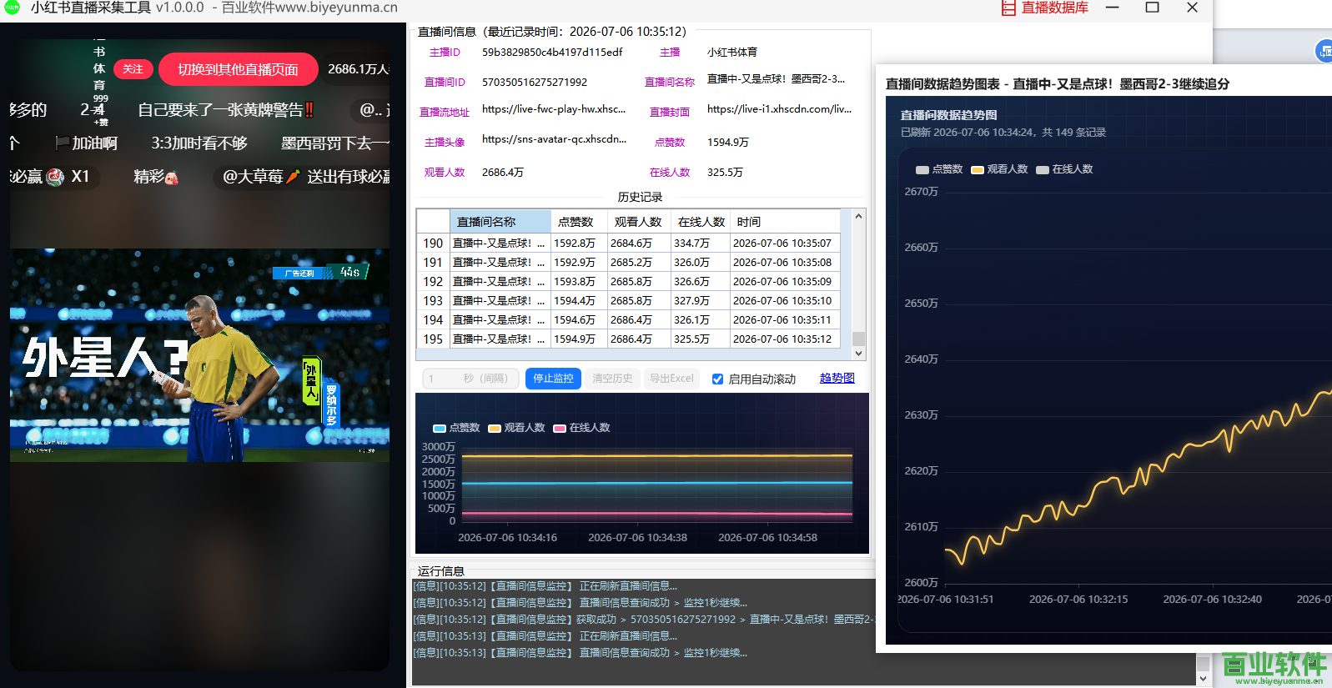Viewport: 1332px width, 688px height.
Task: Toggle 观看人数 legend in the small embedded chart
Action: click(x=516, y=428)
